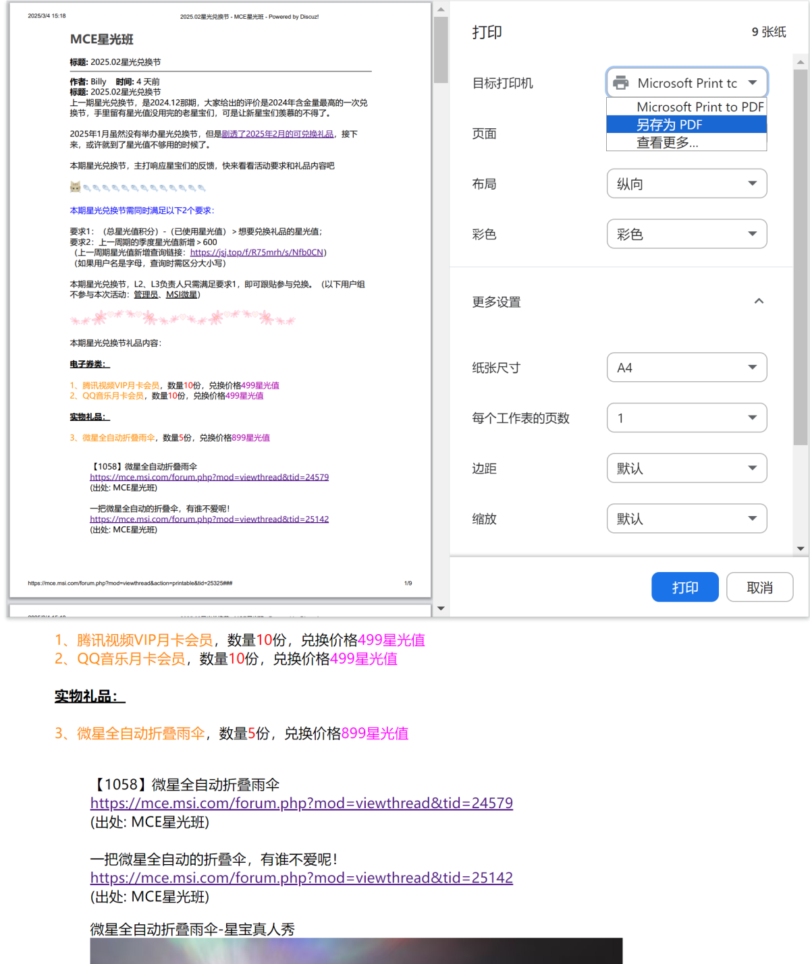Image resolution: width=810 pixels, height=964 pixels.
Task: Open the 彩色 color mode dropdown
Action: [x=686, y=234]
